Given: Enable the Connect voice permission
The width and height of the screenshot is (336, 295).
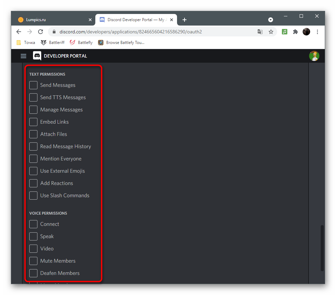Looking at the screenshot, I should point(33,224).
